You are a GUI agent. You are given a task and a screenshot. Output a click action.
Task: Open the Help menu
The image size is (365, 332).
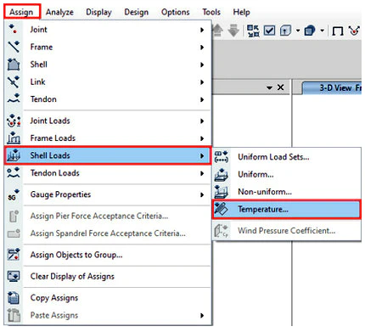pos(241,12)
